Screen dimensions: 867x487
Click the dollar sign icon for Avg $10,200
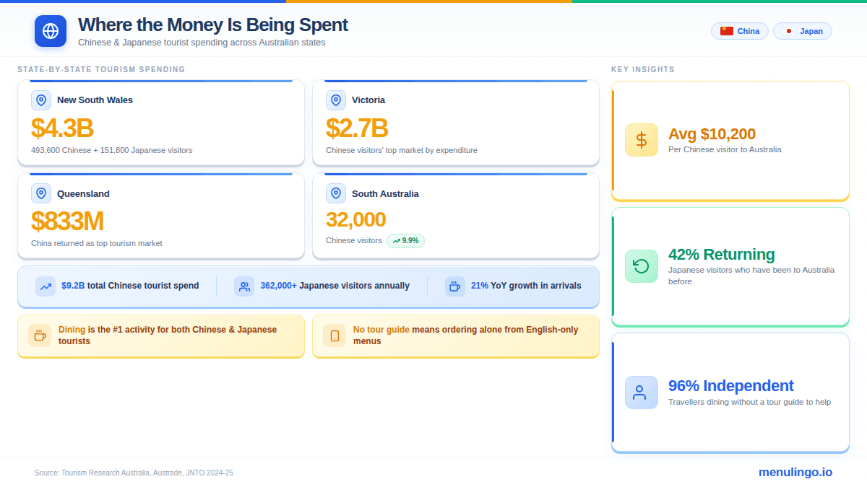tap(641, 140)
